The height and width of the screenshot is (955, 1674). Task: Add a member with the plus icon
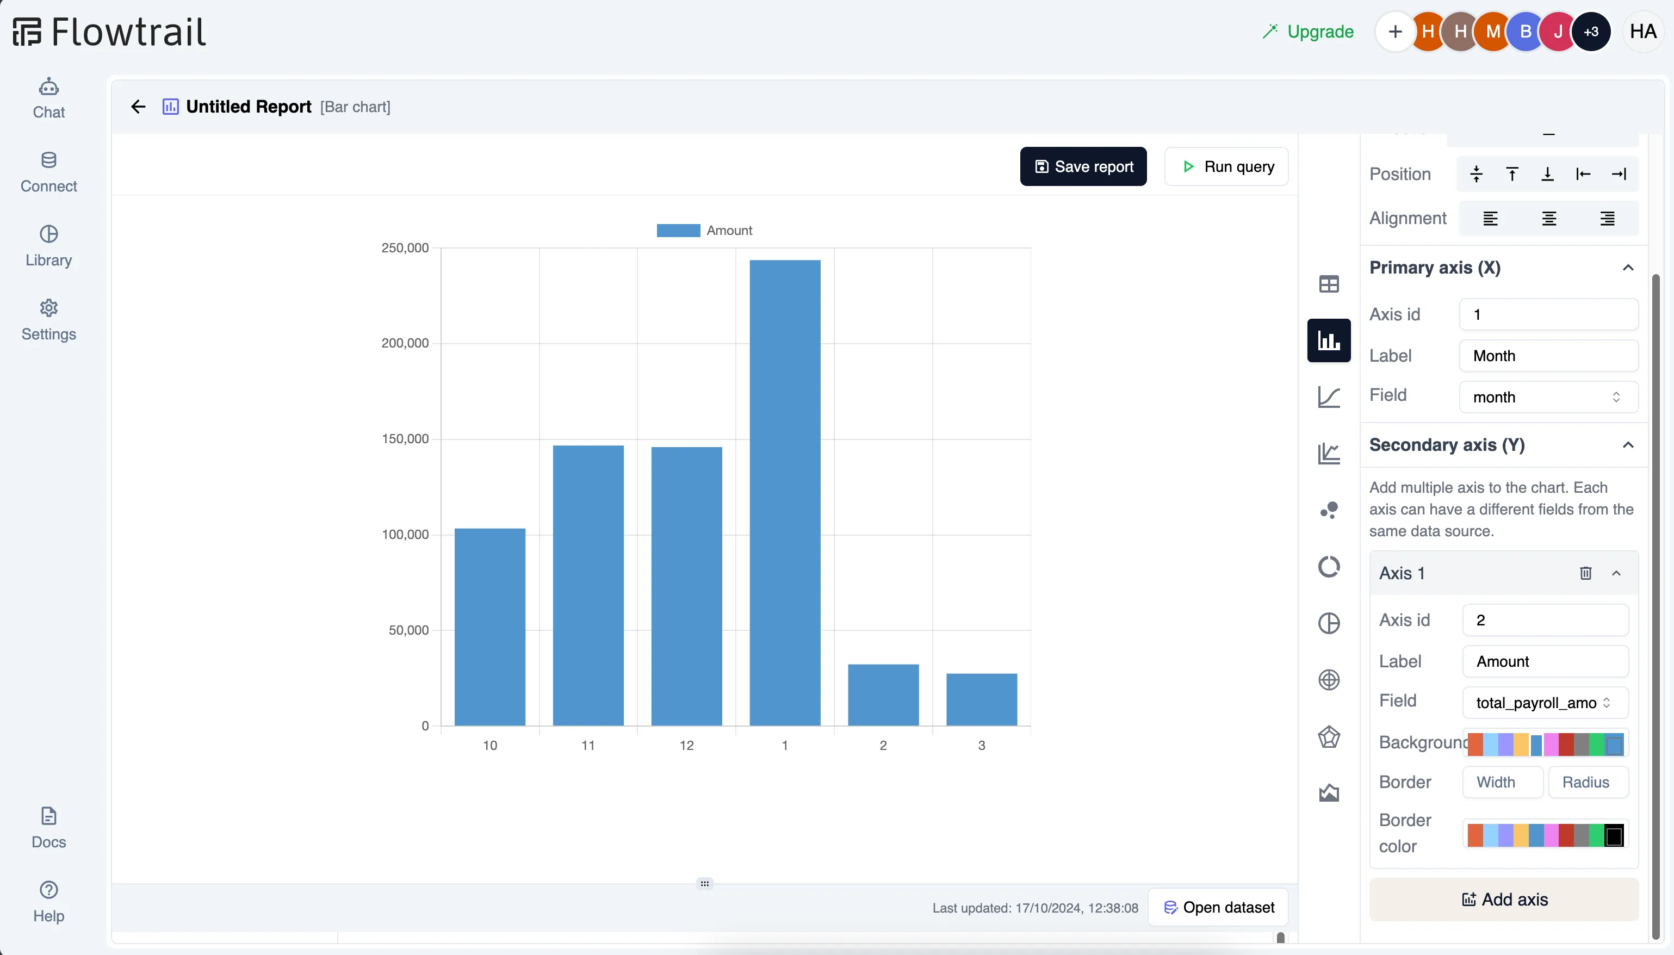pyautogui.click(x=1394, y=32)
